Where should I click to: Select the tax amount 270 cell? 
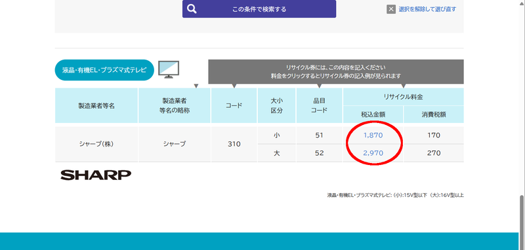pyautogui.click(x=434, y=153)
